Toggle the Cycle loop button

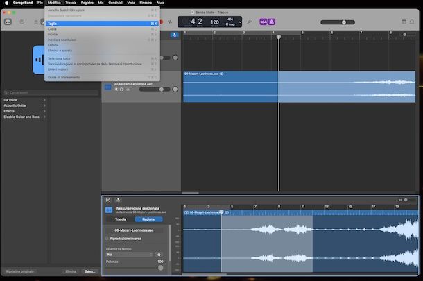click(170, 22)
